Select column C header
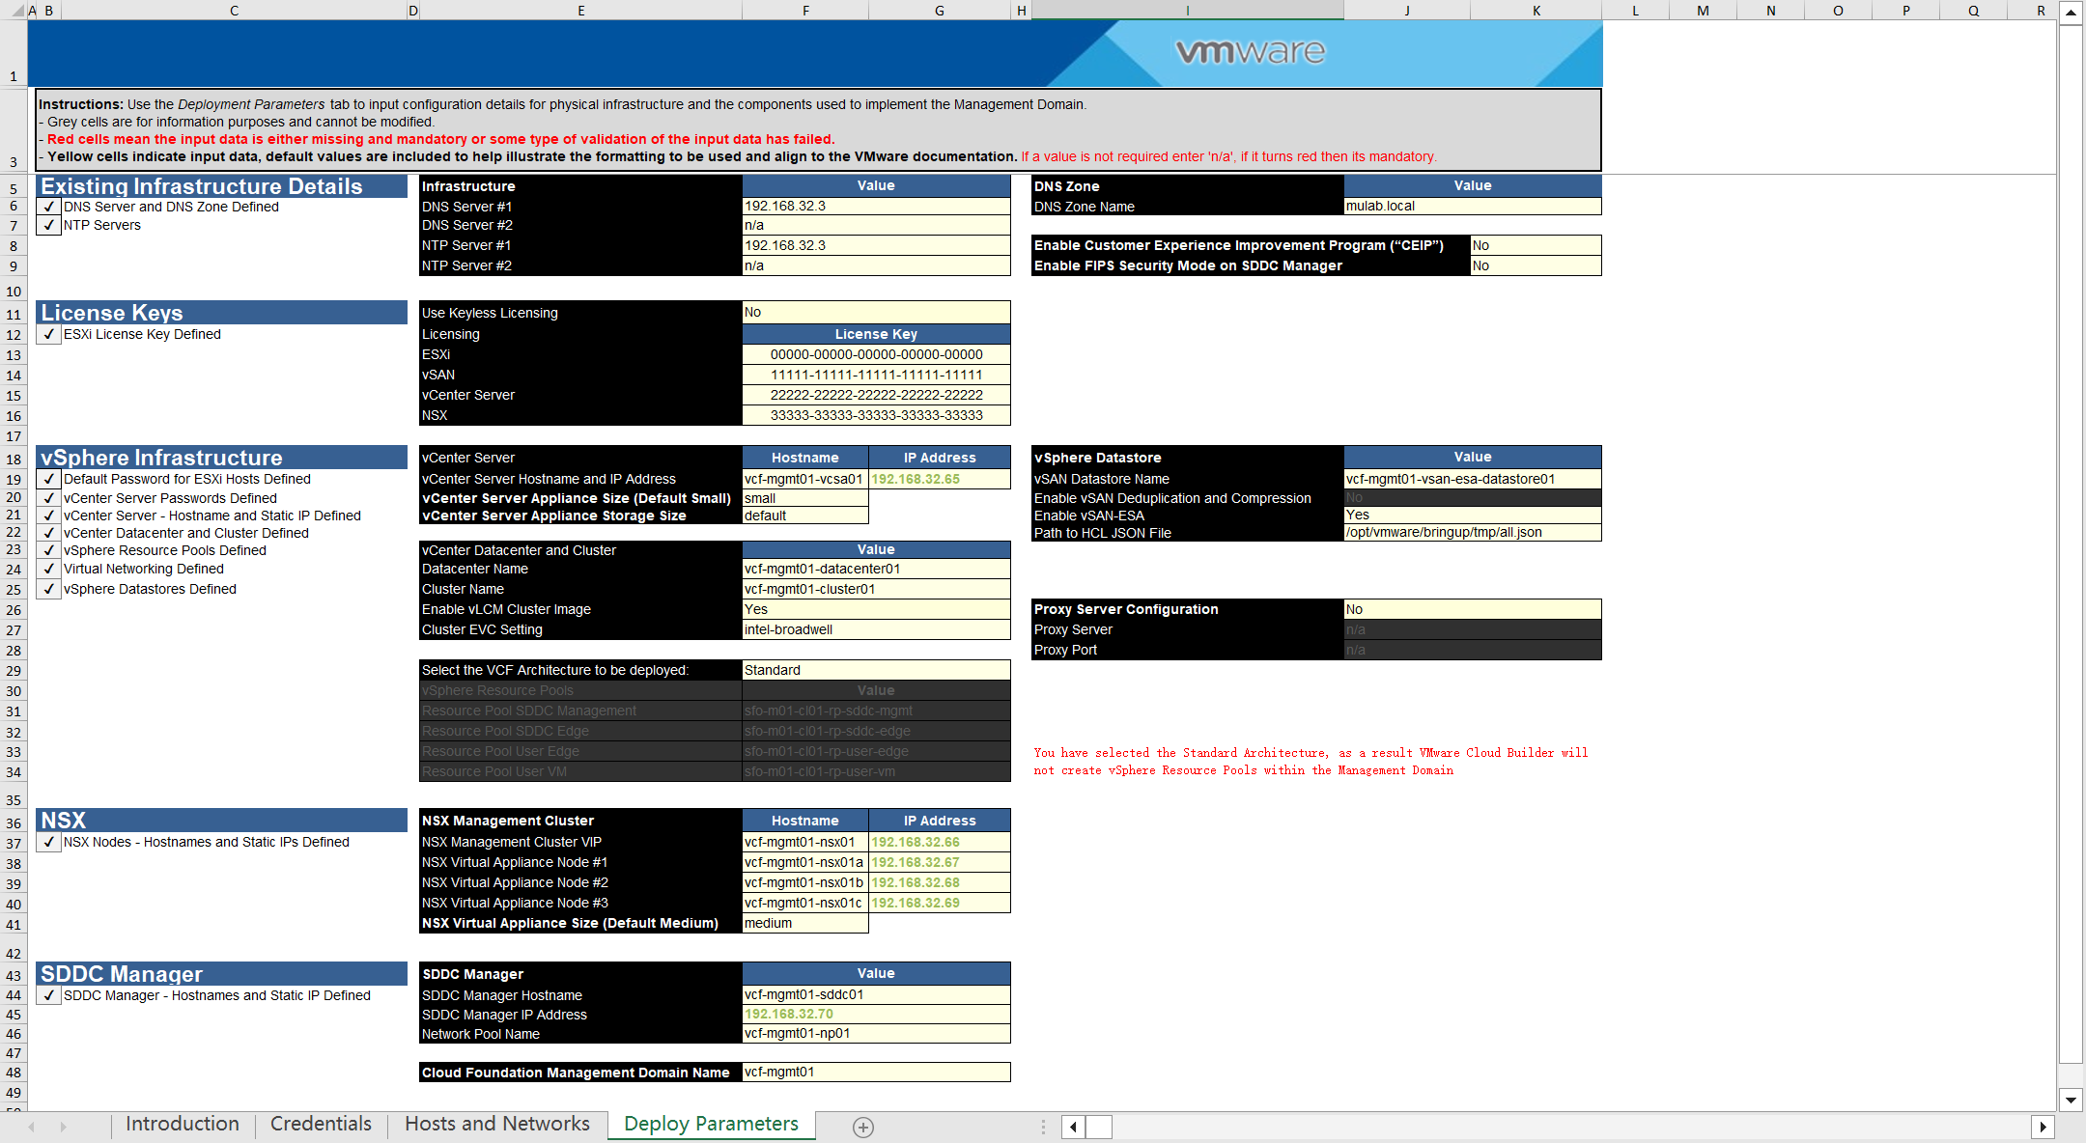Screen dimensions: 2086x1143 [x=234, y=11]
